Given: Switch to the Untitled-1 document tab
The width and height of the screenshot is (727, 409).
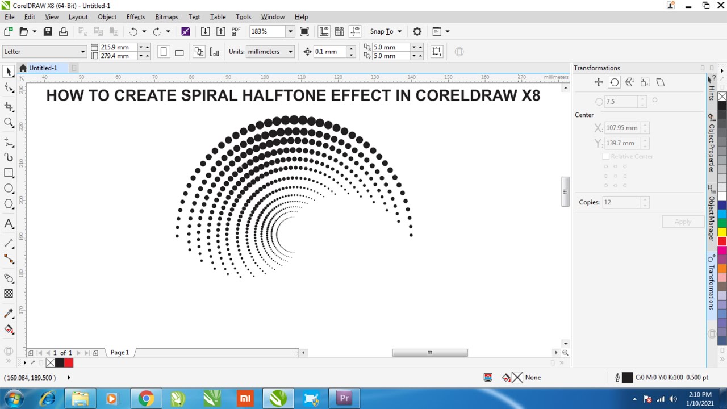Looking at the screenshot, I should click(43, 68).
